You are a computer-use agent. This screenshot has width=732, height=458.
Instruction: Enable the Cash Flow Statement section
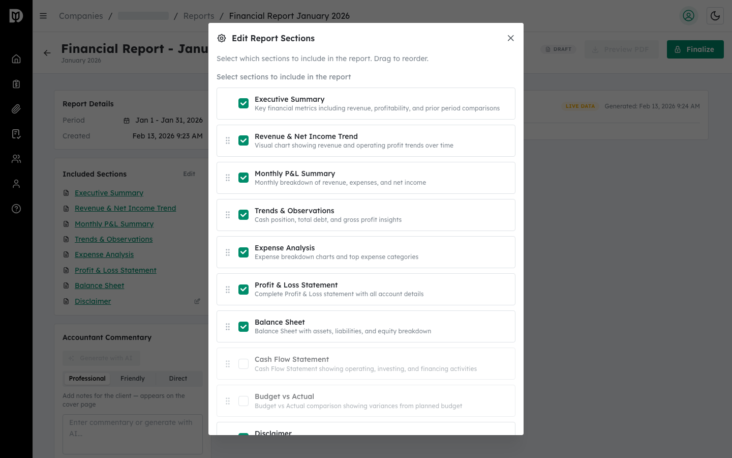[x=243, y=363]
